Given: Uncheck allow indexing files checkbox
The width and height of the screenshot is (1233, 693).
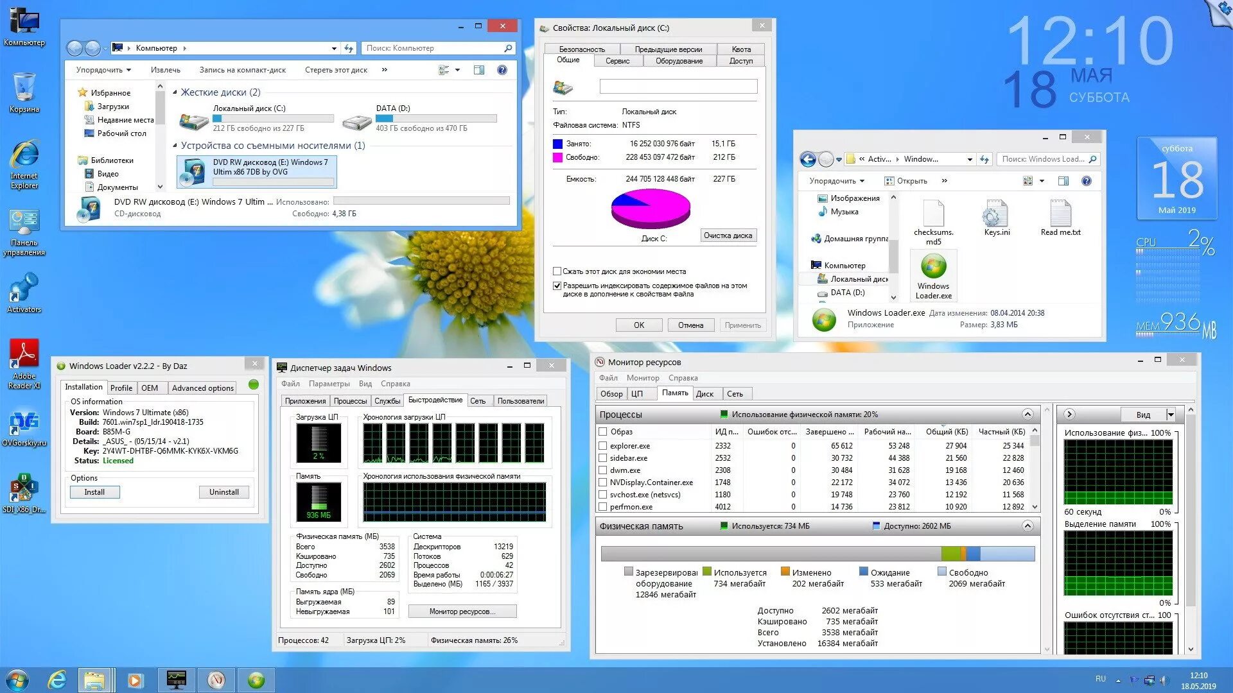Looking at the screenshot, I should point(557,286).
